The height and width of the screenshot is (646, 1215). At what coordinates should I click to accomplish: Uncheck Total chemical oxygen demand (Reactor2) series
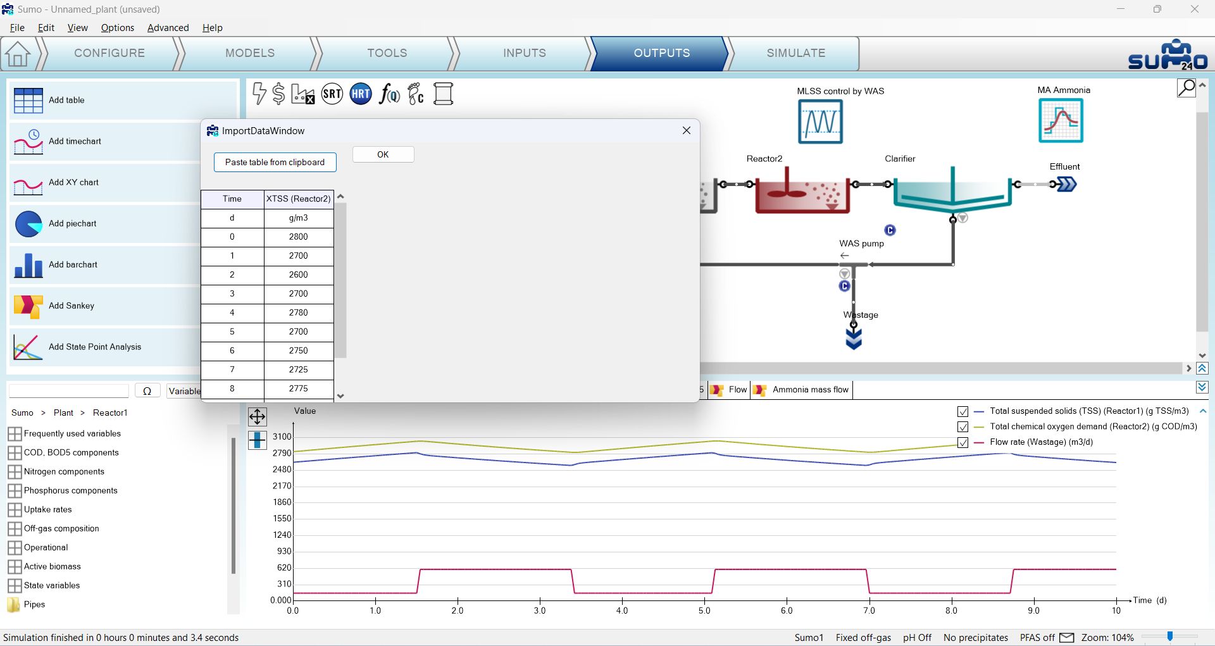(x=963, y=427)
